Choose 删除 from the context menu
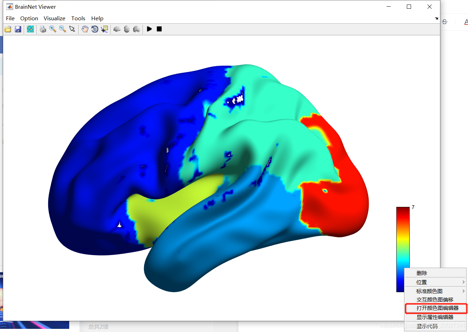 point(435,273)
